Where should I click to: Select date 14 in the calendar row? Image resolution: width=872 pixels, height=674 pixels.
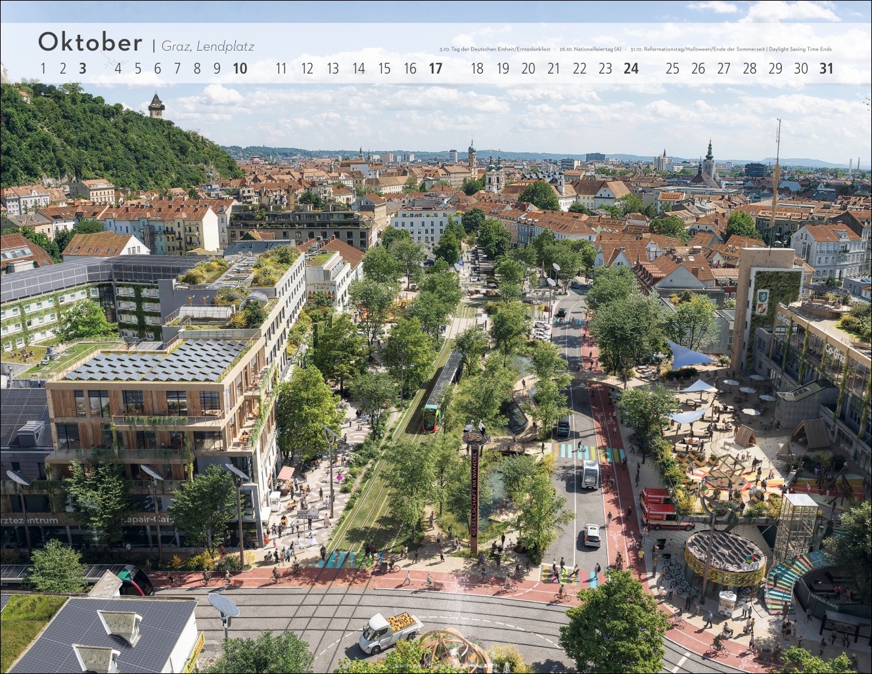358,68
